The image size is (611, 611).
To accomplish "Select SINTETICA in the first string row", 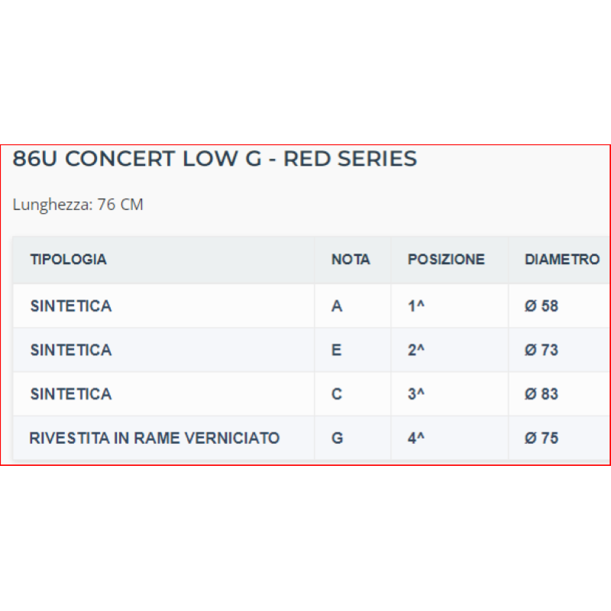I will [x=71, y=306].
